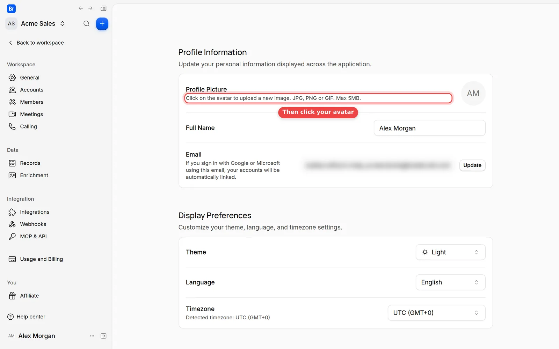The image size is (559, 349).
Task: Click the 'Profile Information' heading
Action: point(212,52)
